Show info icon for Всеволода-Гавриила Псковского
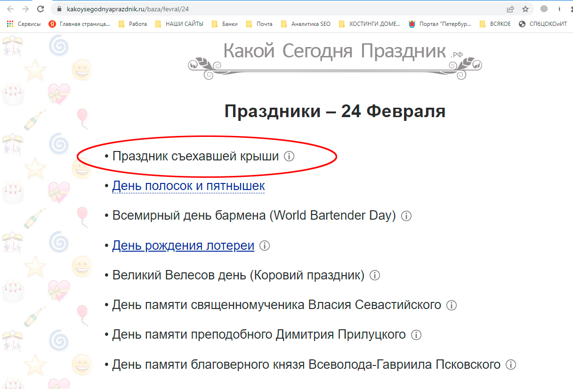Image resolution: width=573 pixels, height=389 pixels. 511,365
